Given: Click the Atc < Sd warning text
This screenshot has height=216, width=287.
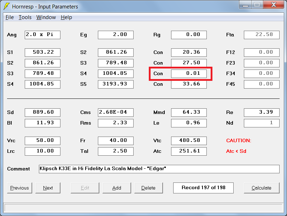Looking at the screenshot, I should coord(236,151).
